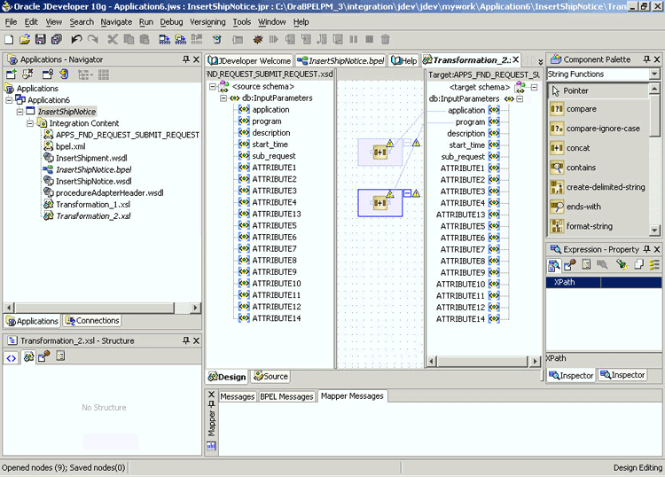Image resolution: width=665 pixels, height=477 pixels.
Task: Click target pane horizontal scrollbar left arrow
Action: pyautogui.click(x=432, y=362)
